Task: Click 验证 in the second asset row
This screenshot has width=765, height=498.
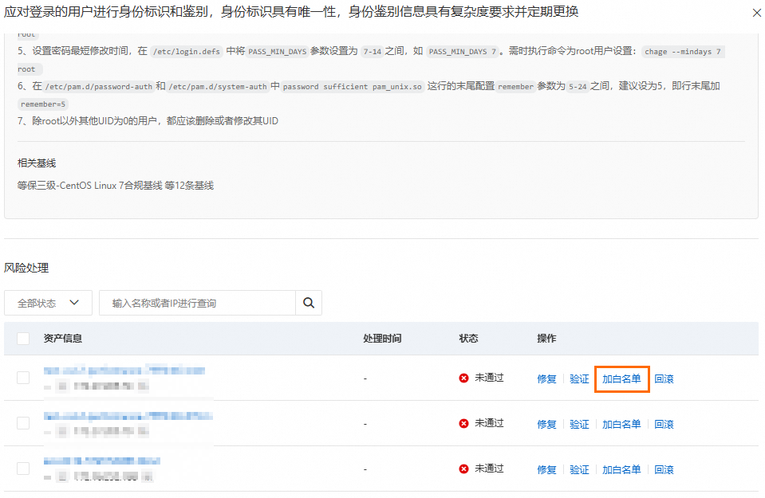Action: (x=579, y=424)
